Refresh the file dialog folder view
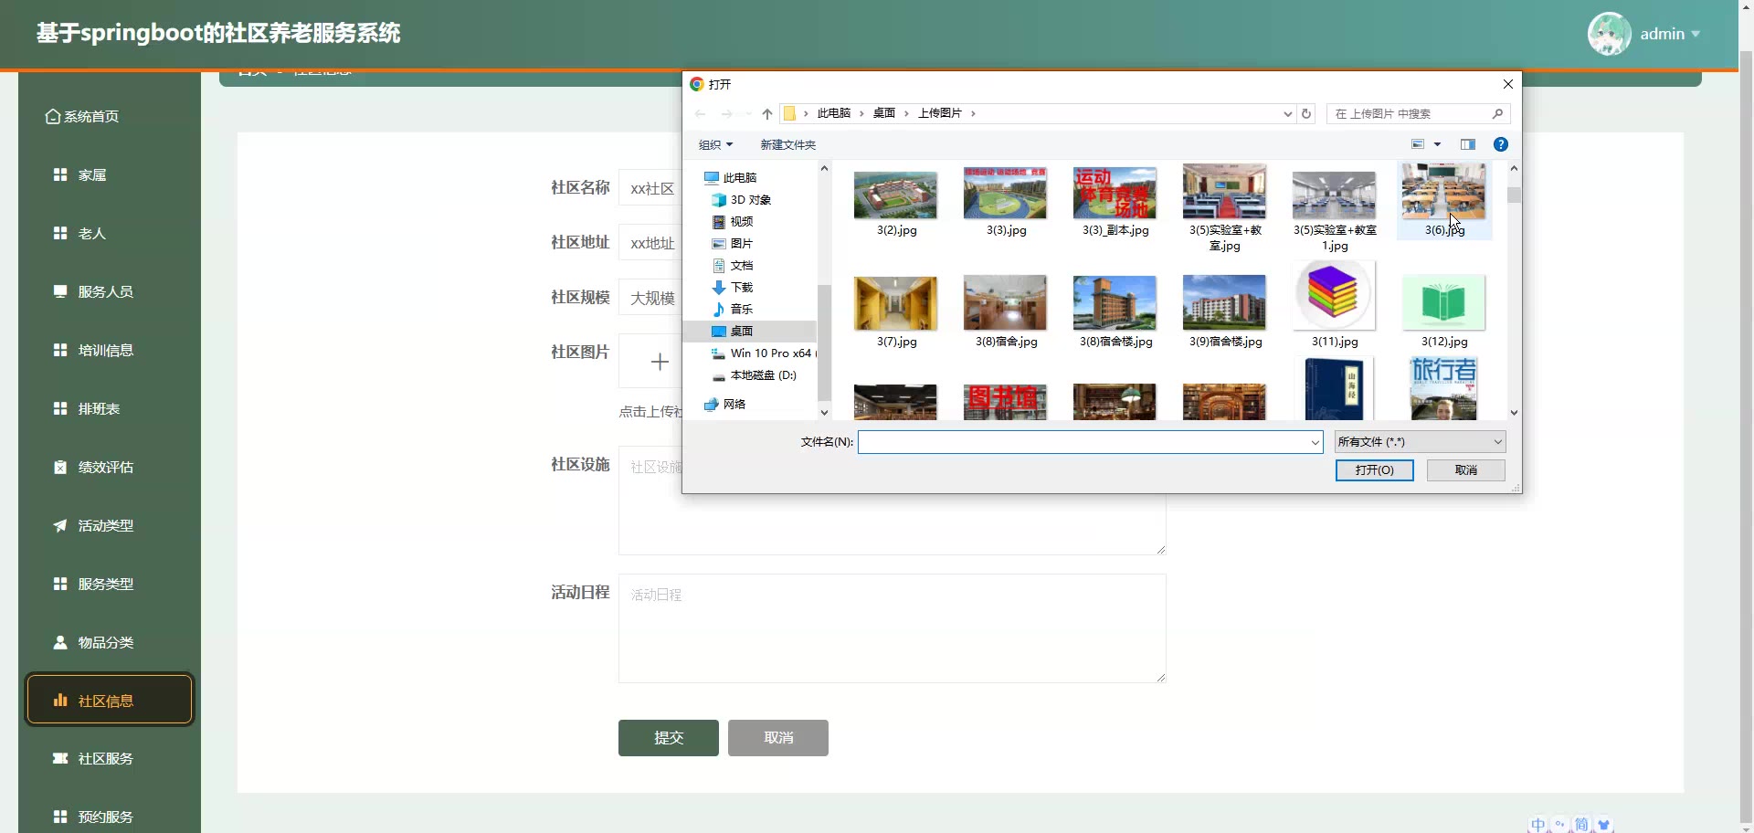The width and height of the screenshot is (1754, 833). [1306, 114]
